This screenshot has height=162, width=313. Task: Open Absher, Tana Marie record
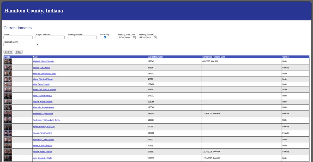click(x=41, y=68)
